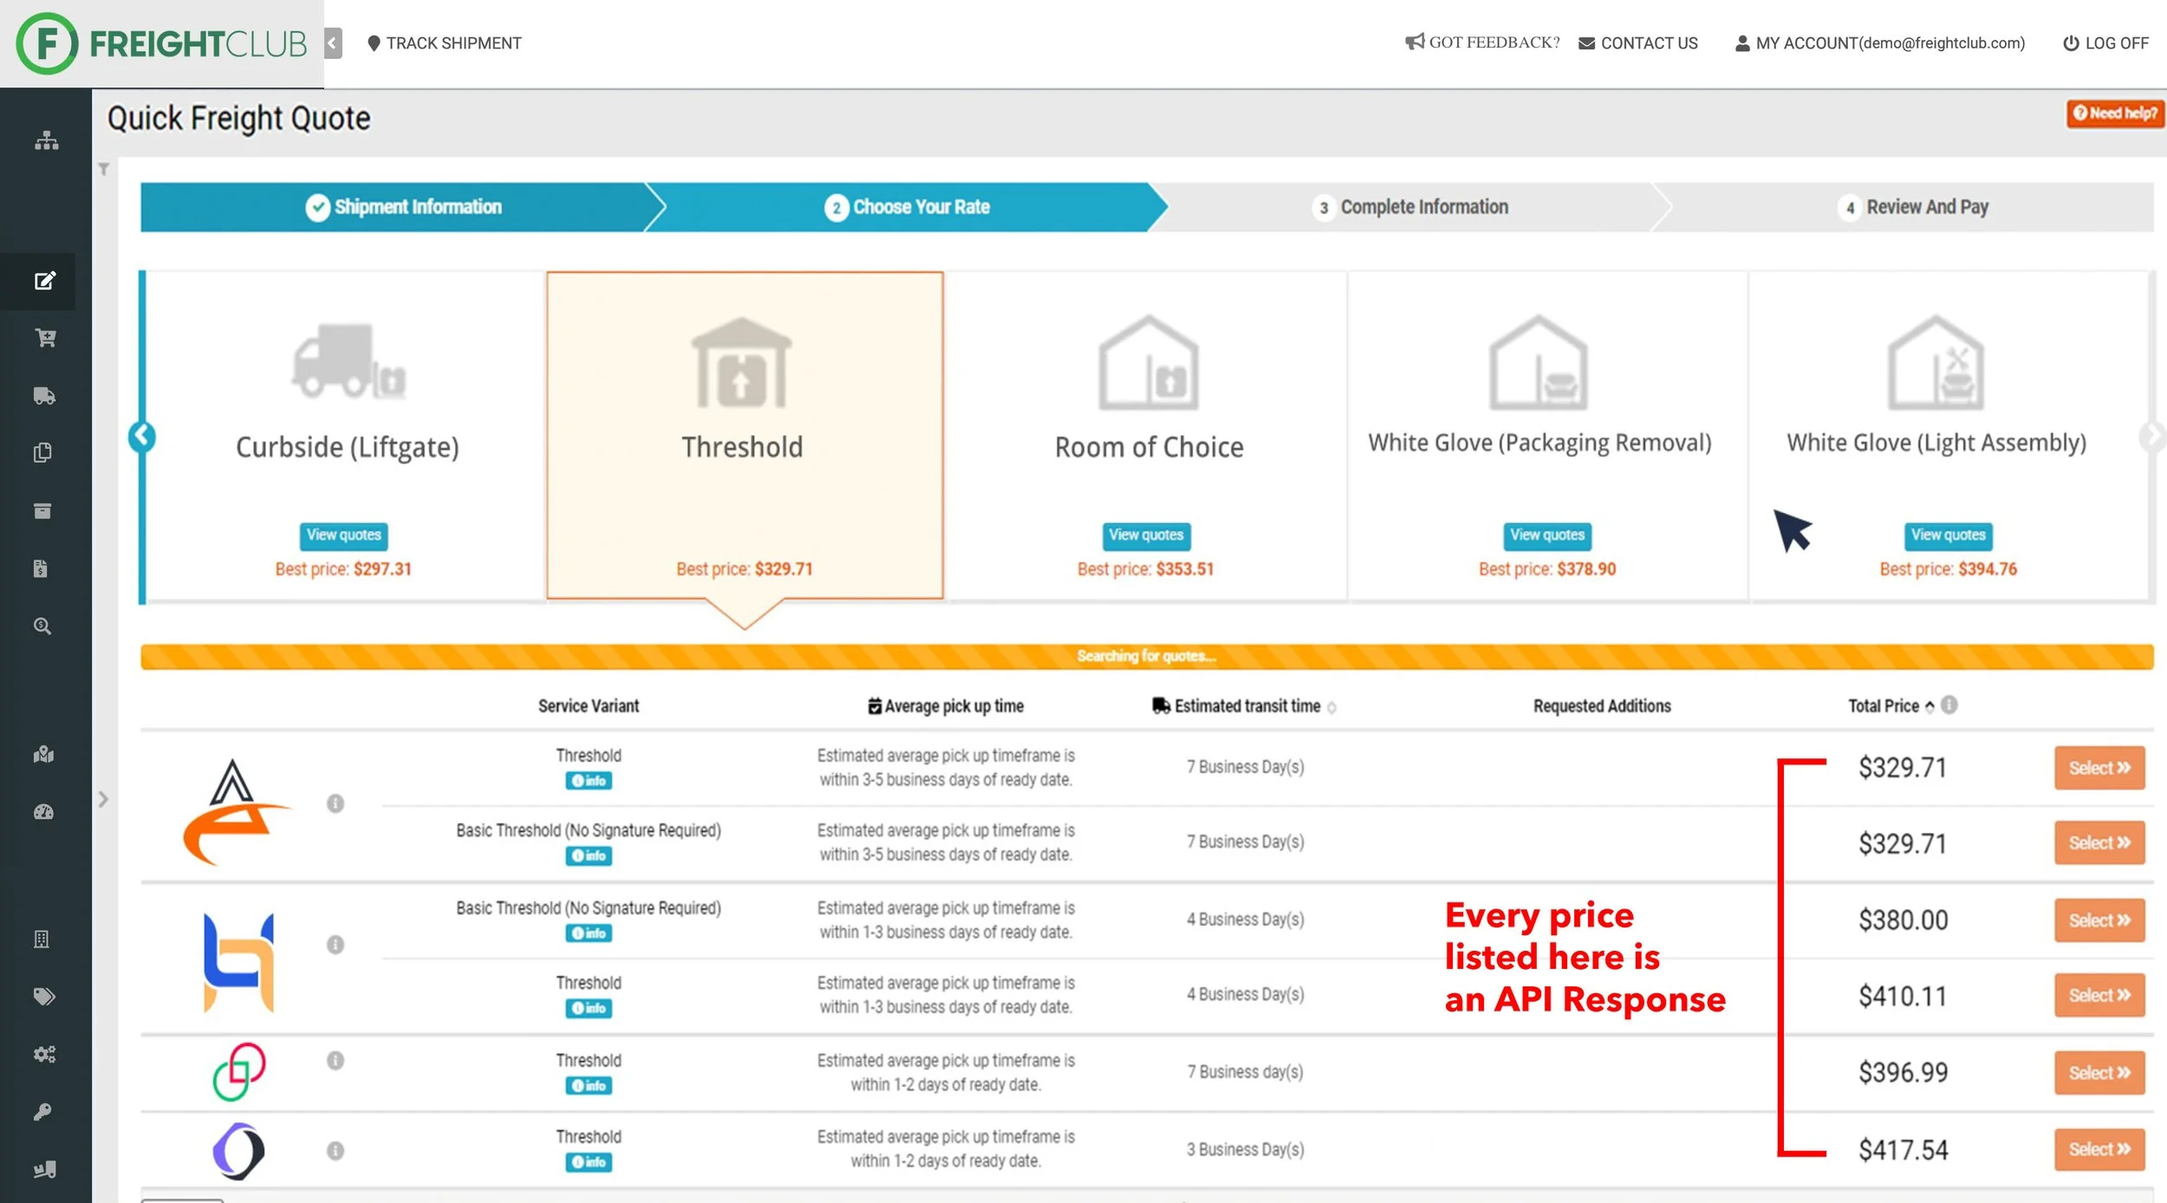
Task: Click the key icon in sidebar
Action: coord(42,1112)
